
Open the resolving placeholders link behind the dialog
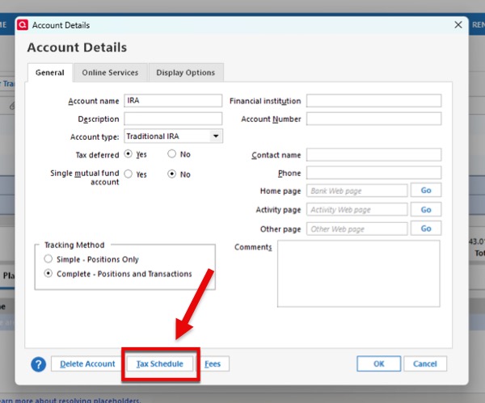point(70,401)
